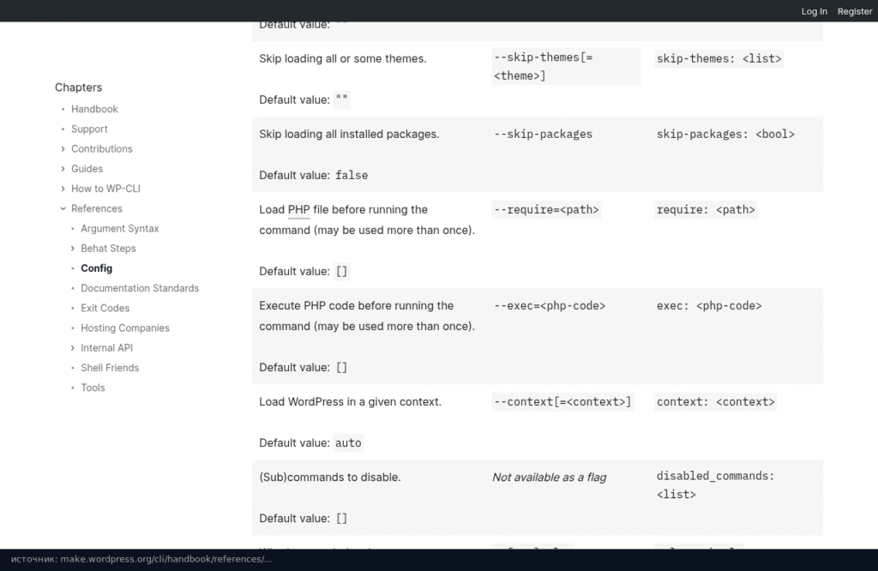Open the Tools page
The height and width of the screenshot is (571, 878).
93,388
